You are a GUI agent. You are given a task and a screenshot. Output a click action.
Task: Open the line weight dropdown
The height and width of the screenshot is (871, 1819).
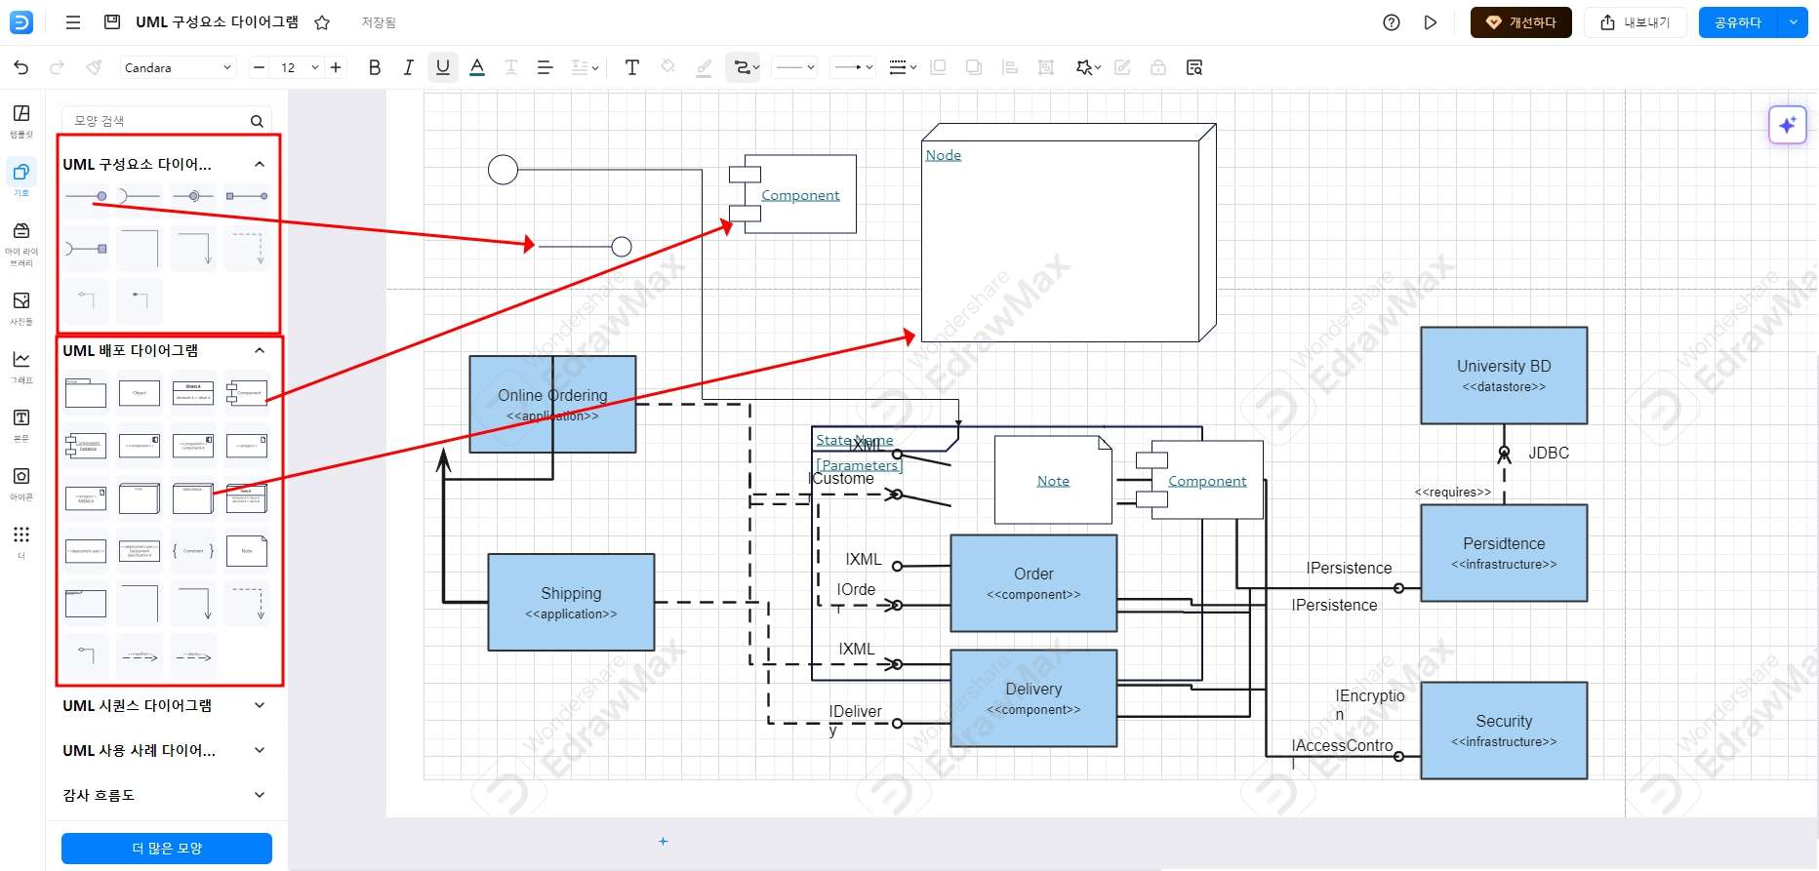click(903, 67)
